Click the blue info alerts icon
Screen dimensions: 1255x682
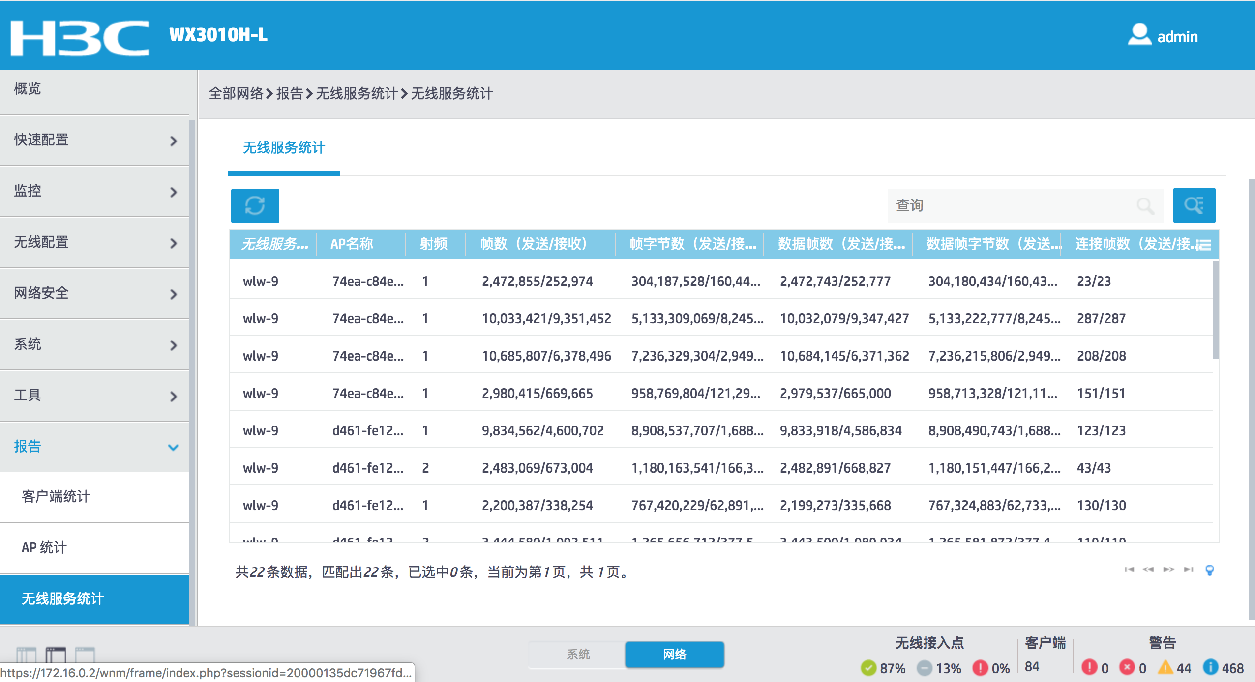(x=1210, y=667)
